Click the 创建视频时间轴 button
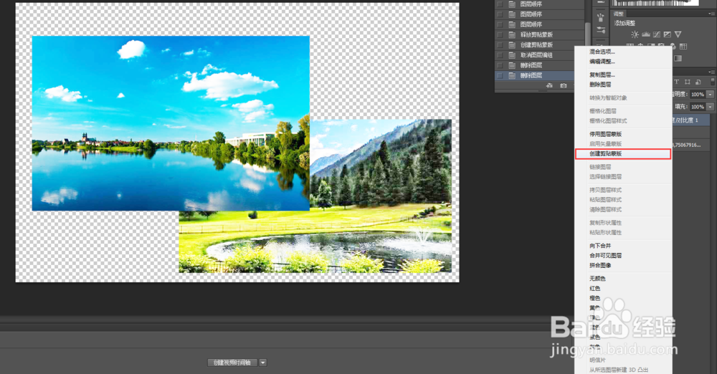Screen dimensions: 717x374 (232, 363)
